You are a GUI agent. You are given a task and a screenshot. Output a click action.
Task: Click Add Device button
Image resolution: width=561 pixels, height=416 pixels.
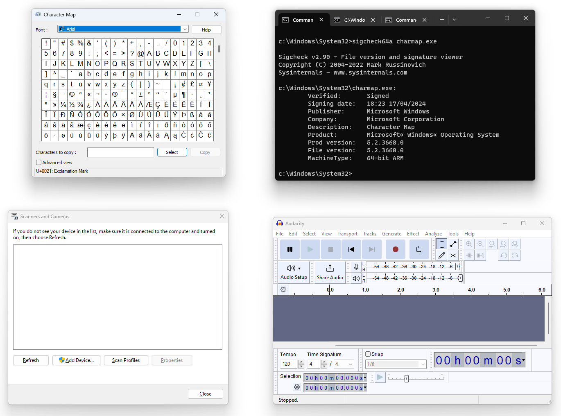[76, 360]
